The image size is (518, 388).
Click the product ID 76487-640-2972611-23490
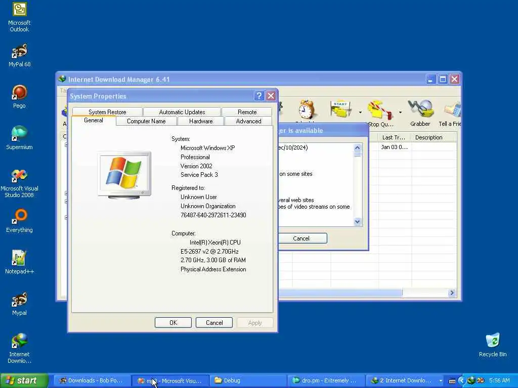click(213, 215)
